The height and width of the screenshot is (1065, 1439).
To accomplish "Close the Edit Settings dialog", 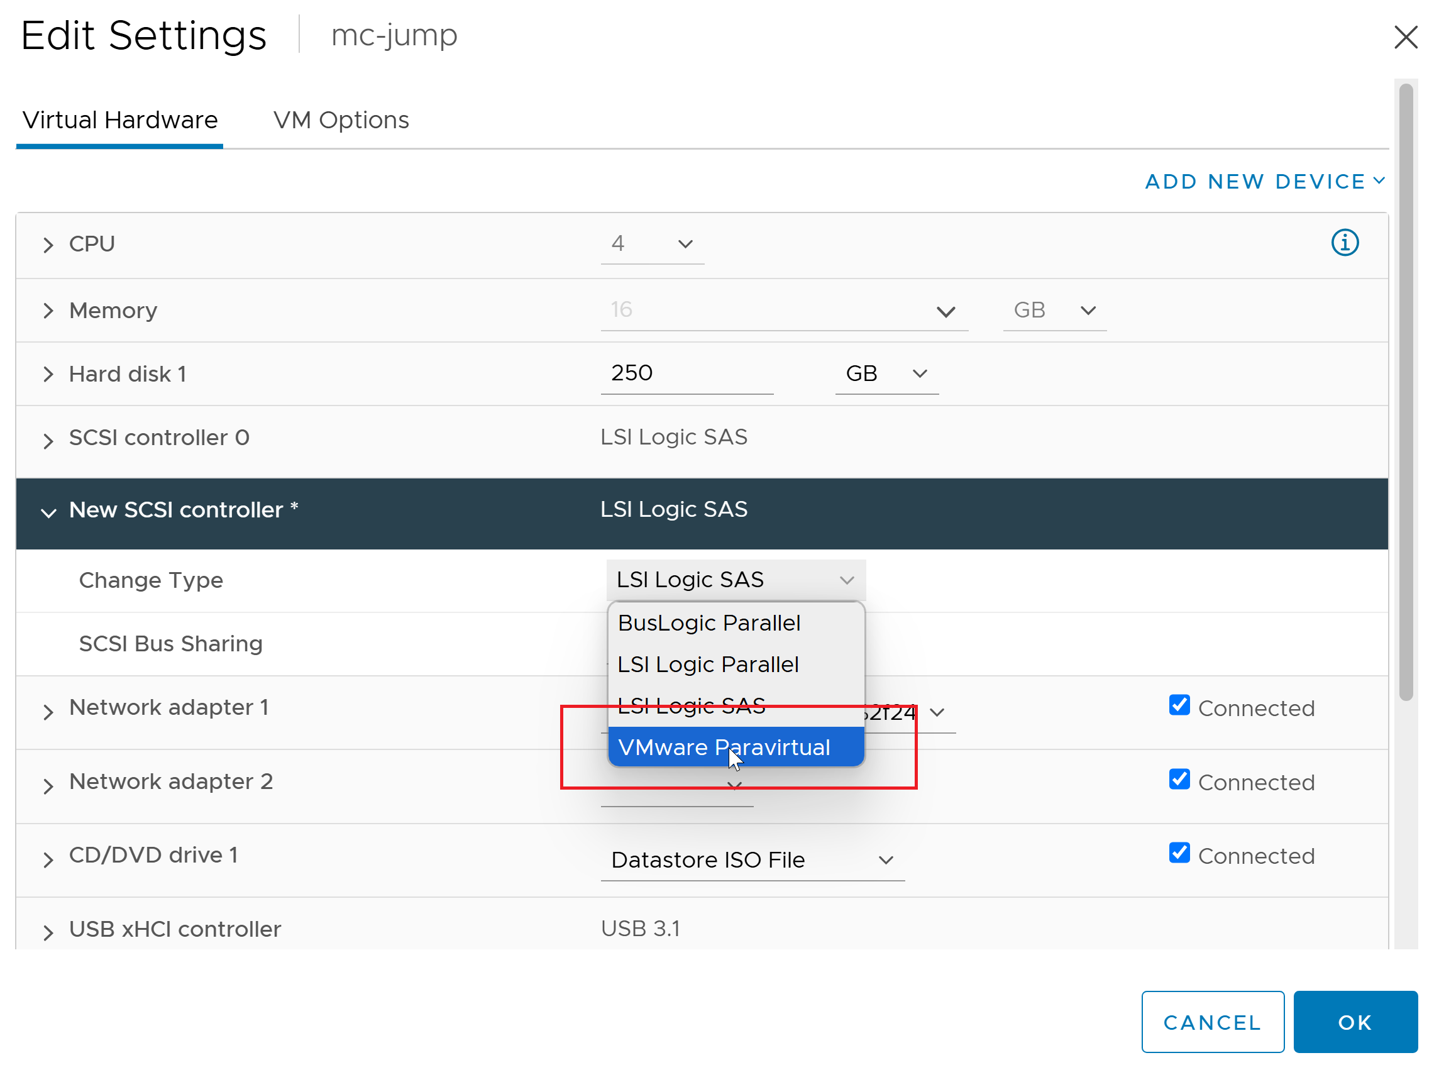I will tap(1406, 36).
